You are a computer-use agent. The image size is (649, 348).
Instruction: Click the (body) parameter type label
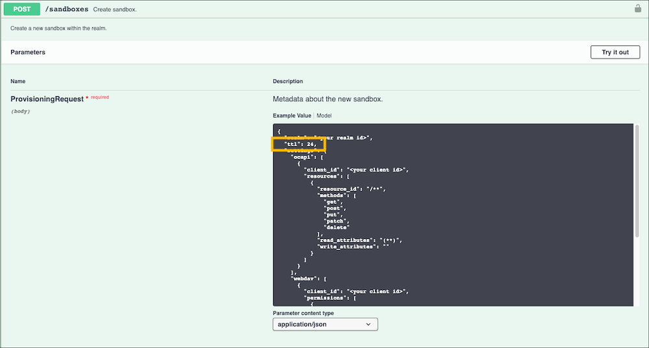[20, 112]
